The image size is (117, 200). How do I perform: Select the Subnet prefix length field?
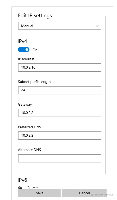point(59,90)
